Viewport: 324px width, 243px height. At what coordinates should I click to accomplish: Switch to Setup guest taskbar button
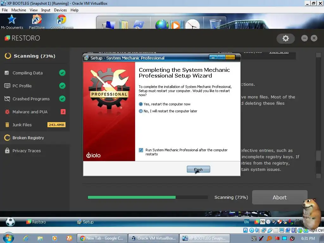point(85,222)
